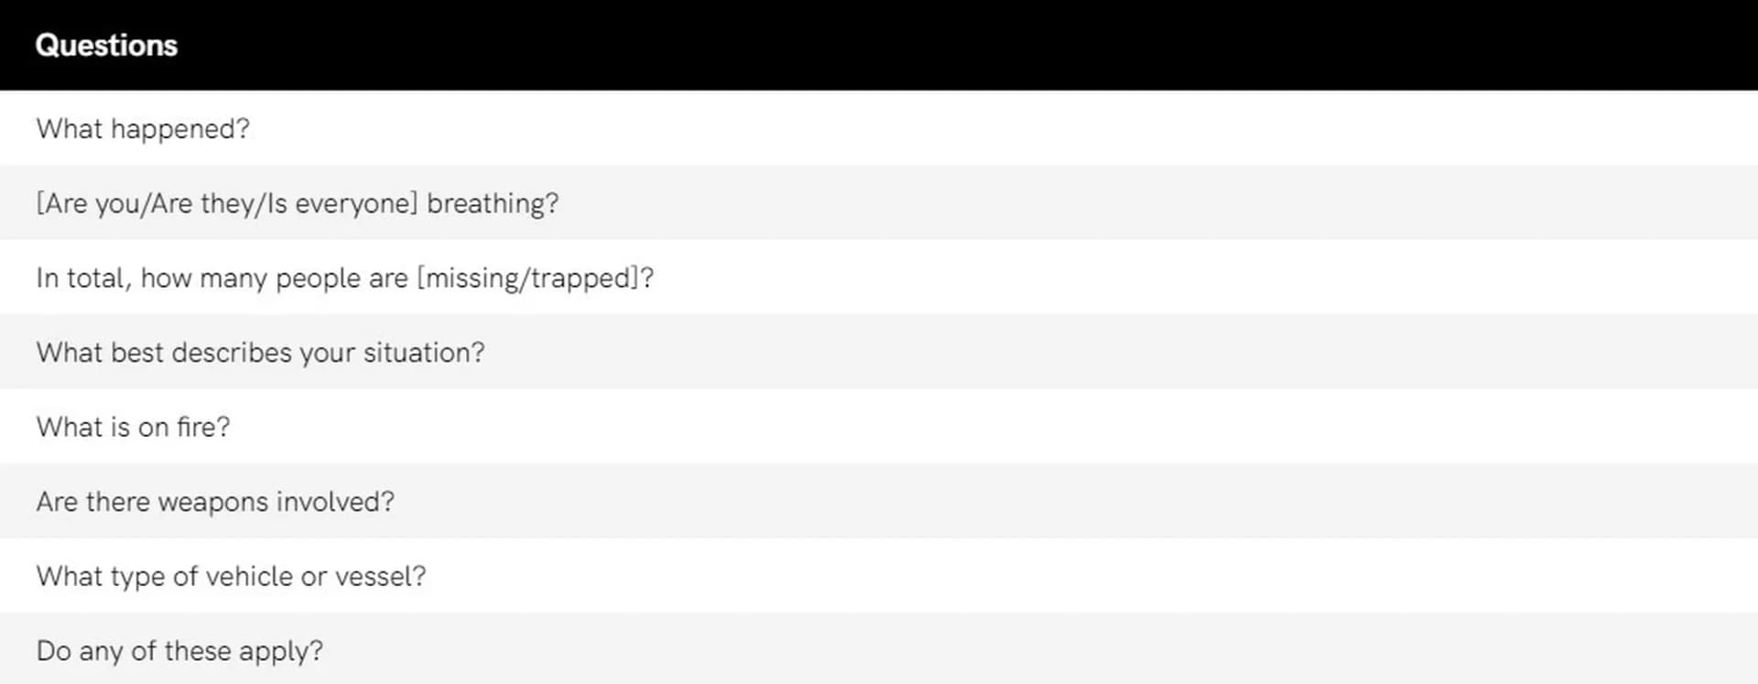Viewport: 1758px width, 684px height.
Task: Click the word "breathing?" in row two
Action: 493,203
